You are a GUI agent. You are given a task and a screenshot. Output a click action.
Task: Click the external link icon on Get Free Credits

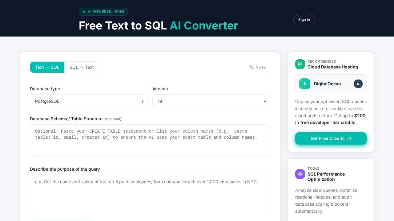click(x=349, y=138)
